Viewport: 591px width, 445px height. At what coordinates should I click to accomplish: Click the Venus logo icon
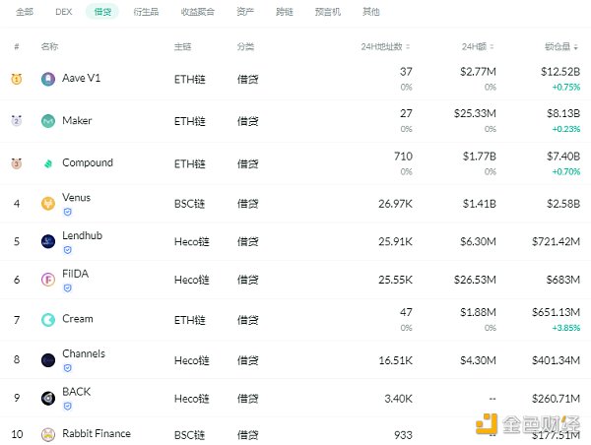48,204
